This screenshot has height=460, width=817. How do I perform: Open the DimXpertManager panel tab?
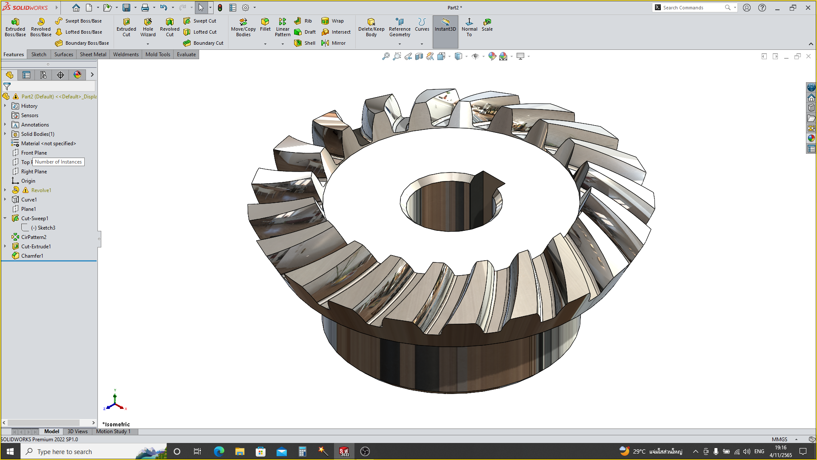[60, 75]
